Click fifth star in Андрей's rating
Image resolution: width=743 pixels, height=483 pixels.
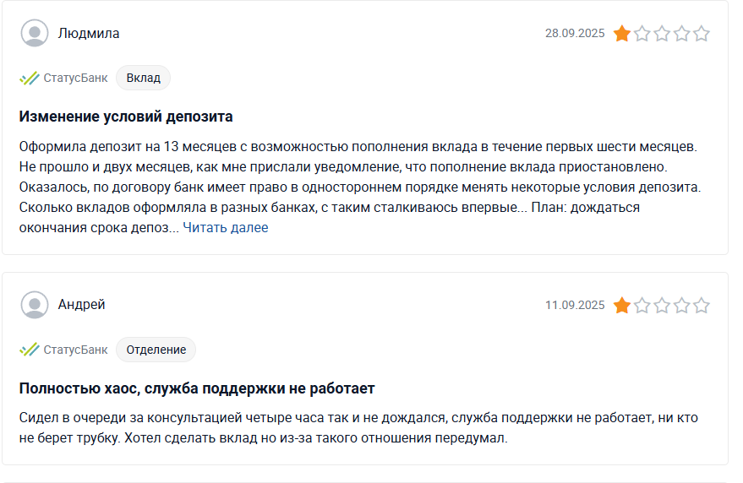(702, 306)
